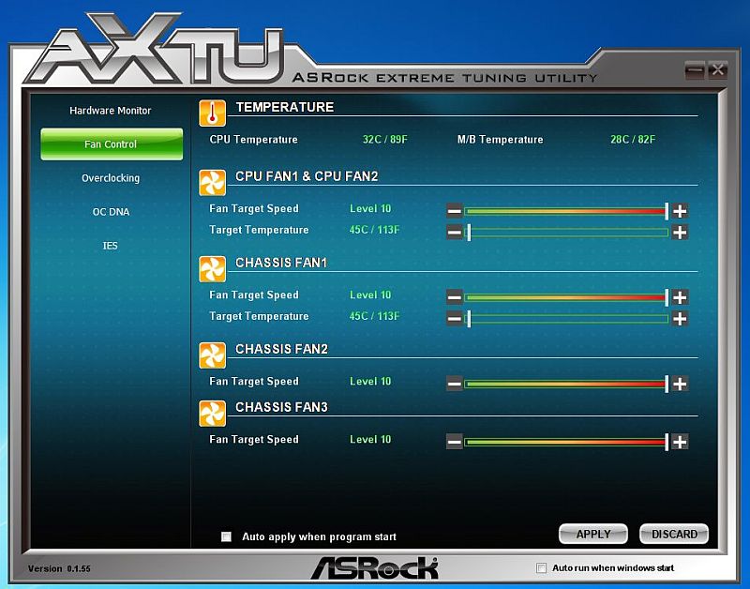This screenshot has width=750, height=589.
Task: Raise Chassis Fan2 target speed with plus
Action: click(x=680, y=384)
